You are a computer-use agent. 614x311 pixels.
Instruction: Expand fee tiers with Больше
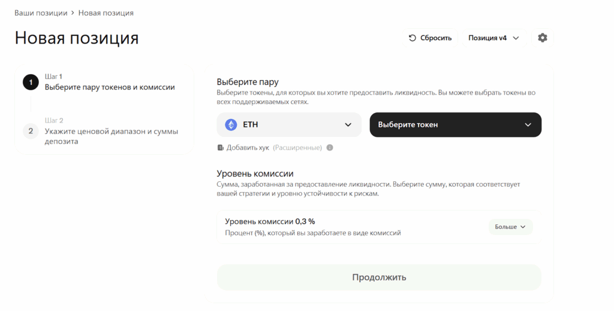pyautogui.click(x=510, y=227)
